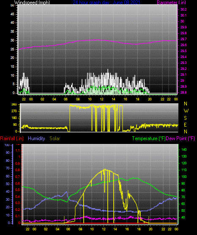Click the 28.8 barometer axis value

point(183,92)
